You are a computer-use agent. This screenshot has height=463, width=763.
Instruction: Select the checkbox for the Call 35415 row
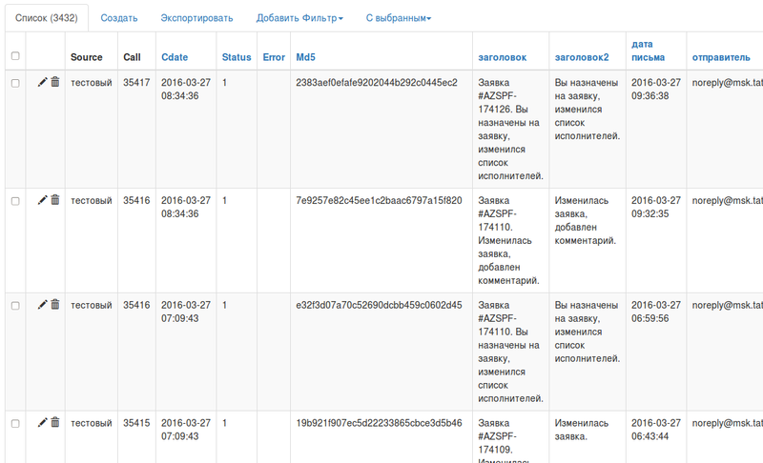tap(14, 423)
